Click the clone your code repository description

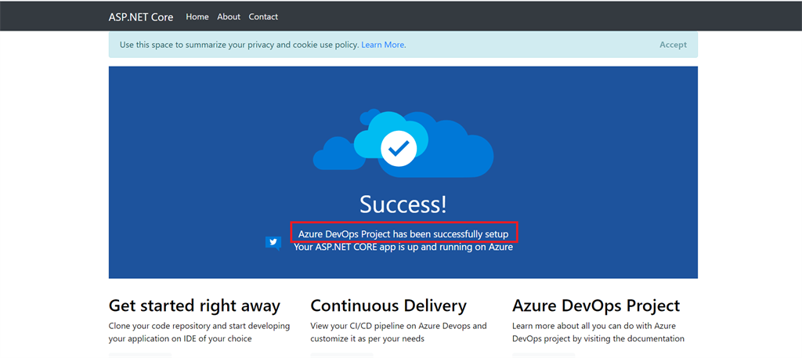click(199, 332)
